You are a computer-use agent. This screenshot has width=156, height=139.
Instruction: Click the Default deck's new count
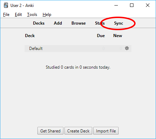coord(121,48)
